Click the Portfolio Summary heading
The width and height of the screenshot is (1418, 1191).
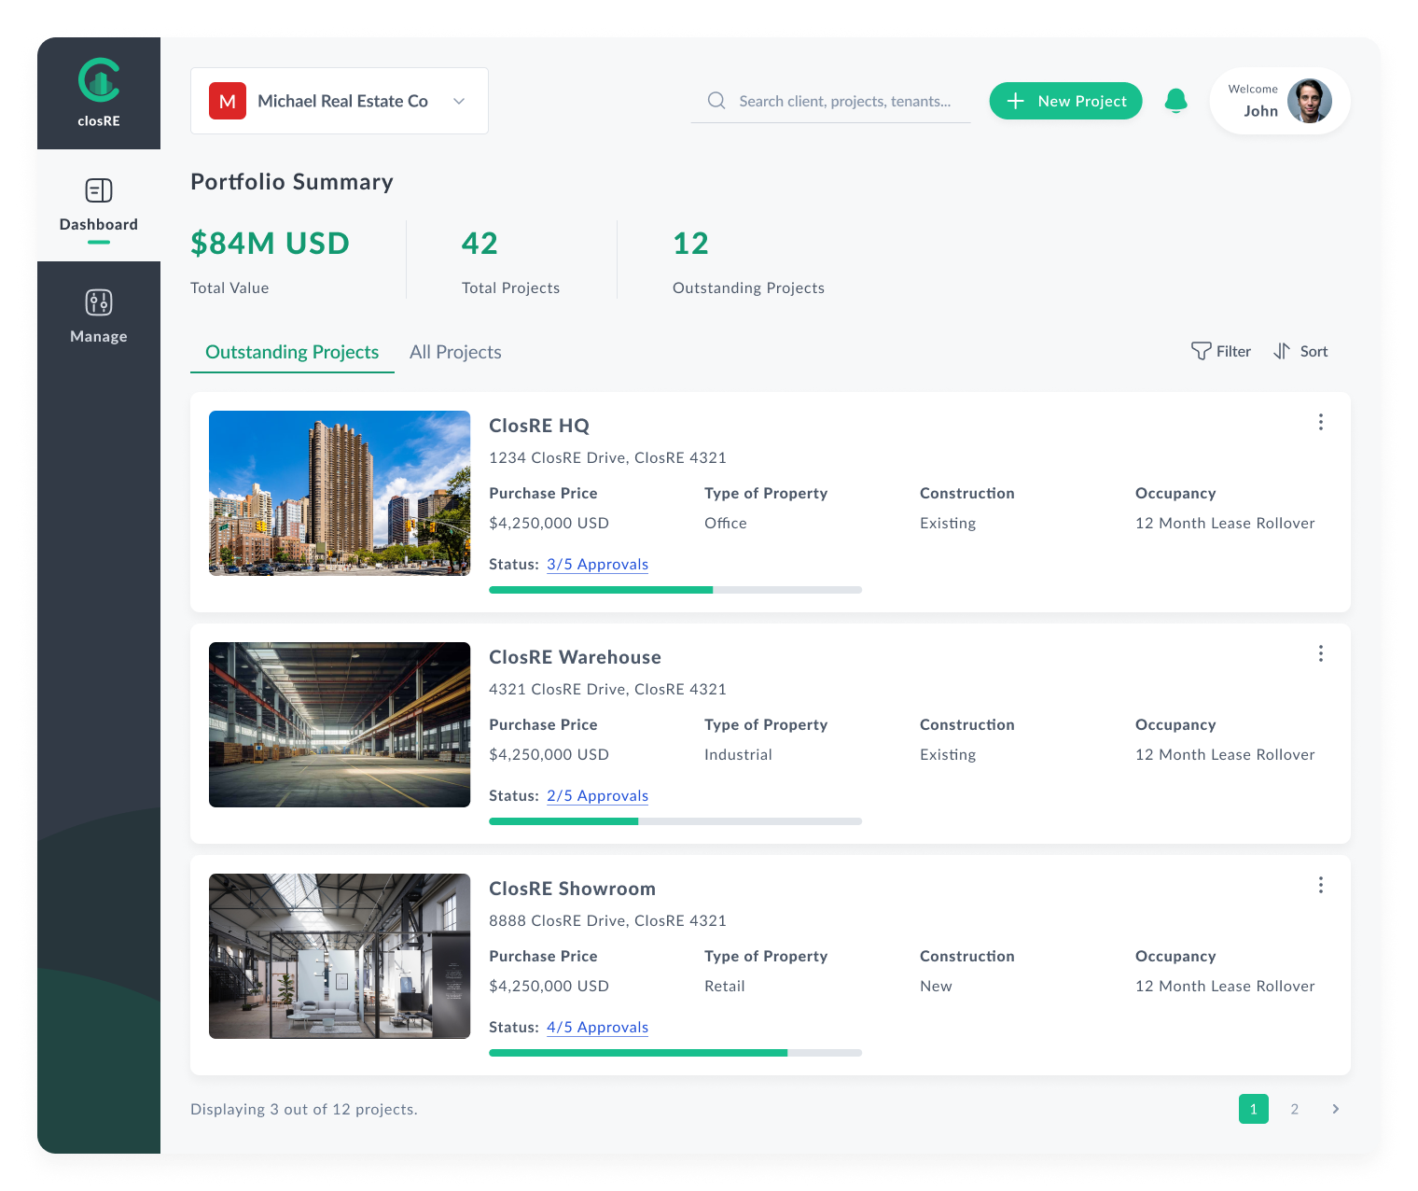point(292,182)
